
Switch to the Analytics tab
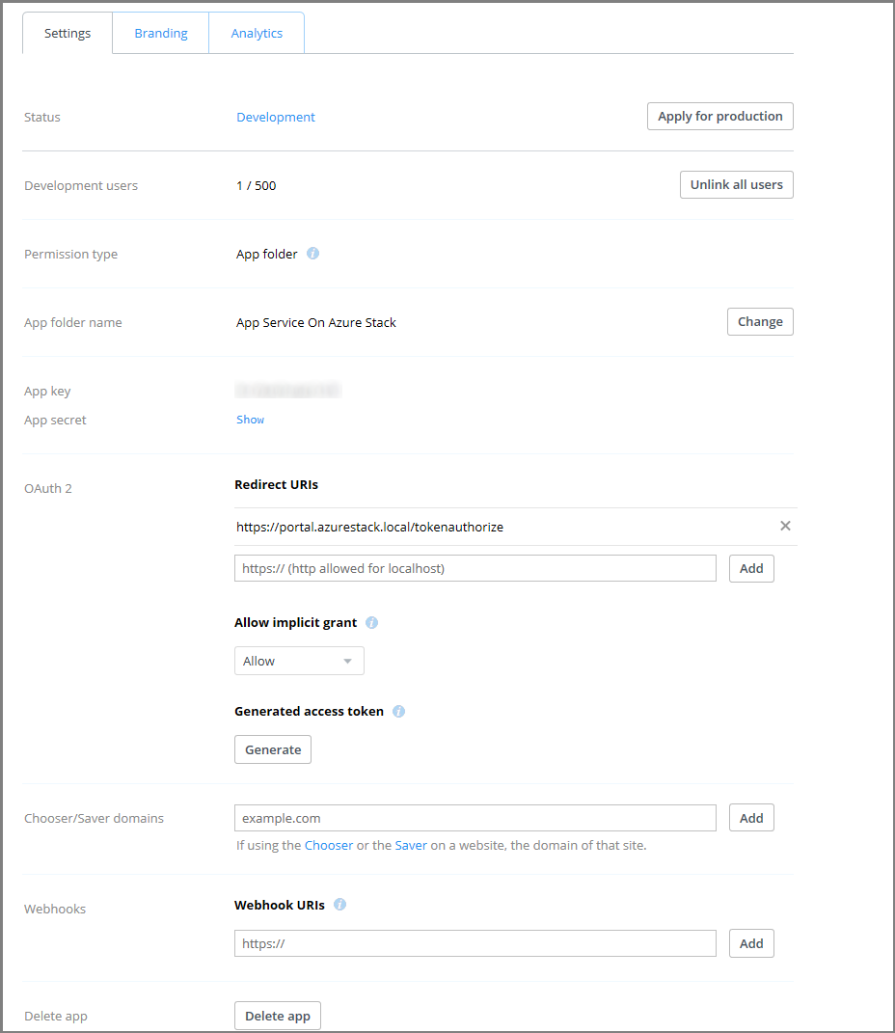pyautogui.click(x=256, y=32)
